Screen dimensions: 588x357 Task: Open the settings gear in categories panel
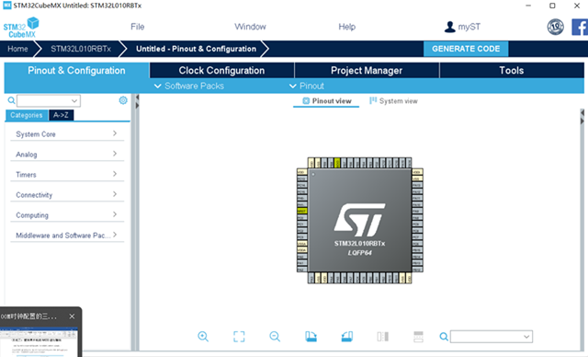(x=123, y=100)
